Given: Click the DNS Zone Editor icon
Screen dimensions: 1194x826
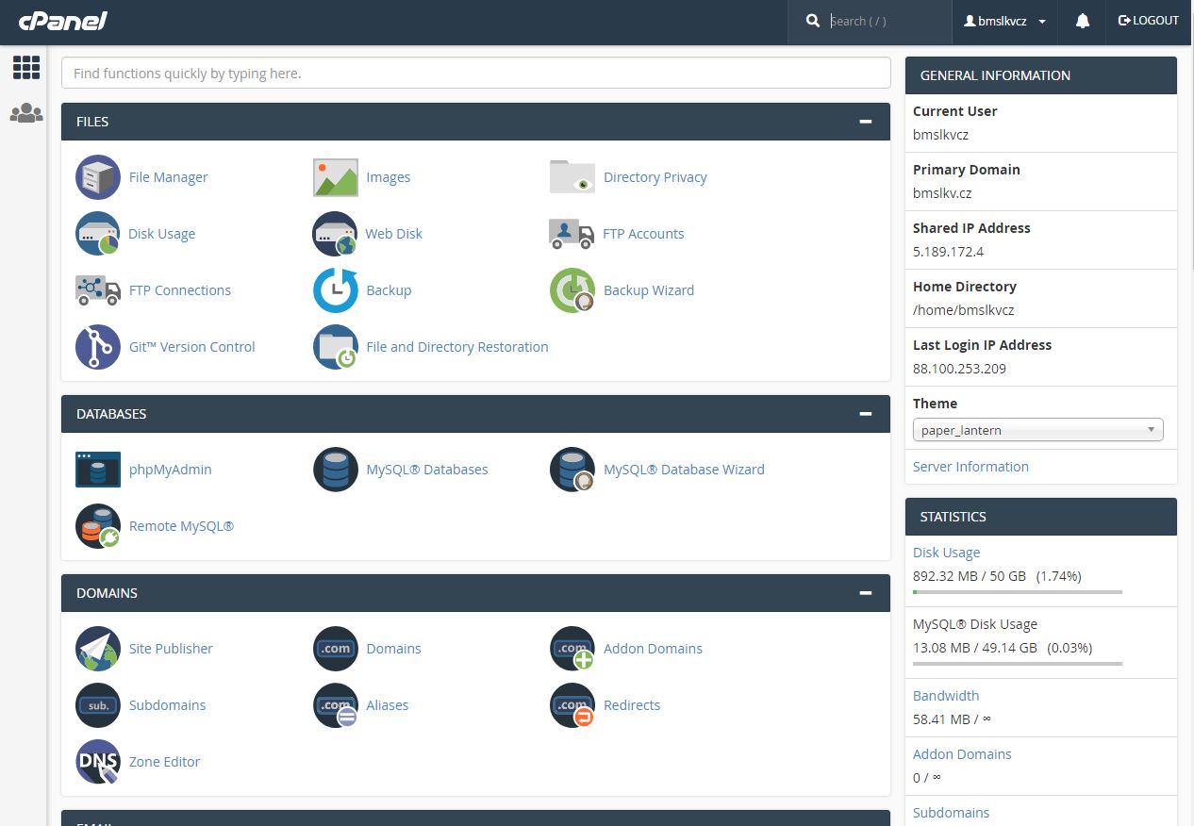Looking at the screenshot, I should (x=98, y=762).
